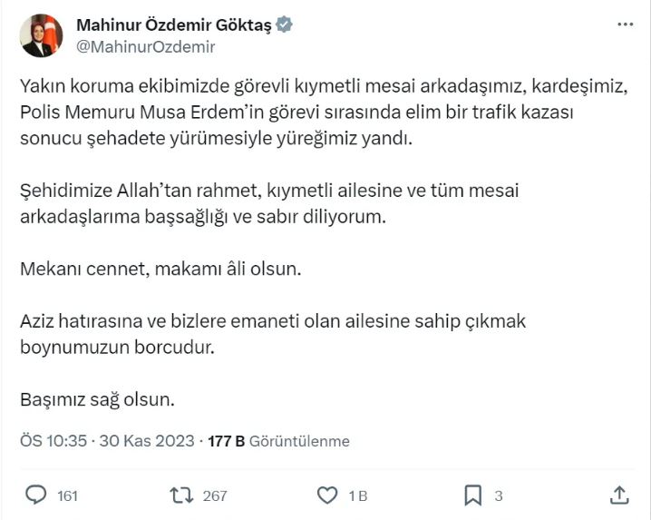Open Mahinur Özdemir Göktaş profile picture
This screenshot has height=520, width=651.
[42, 35]
